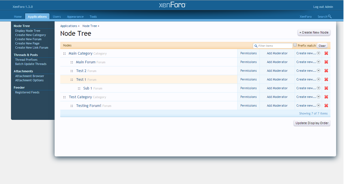
Task: Select the Applications tab
Action: pyautogui.click(x=37, y=17)
